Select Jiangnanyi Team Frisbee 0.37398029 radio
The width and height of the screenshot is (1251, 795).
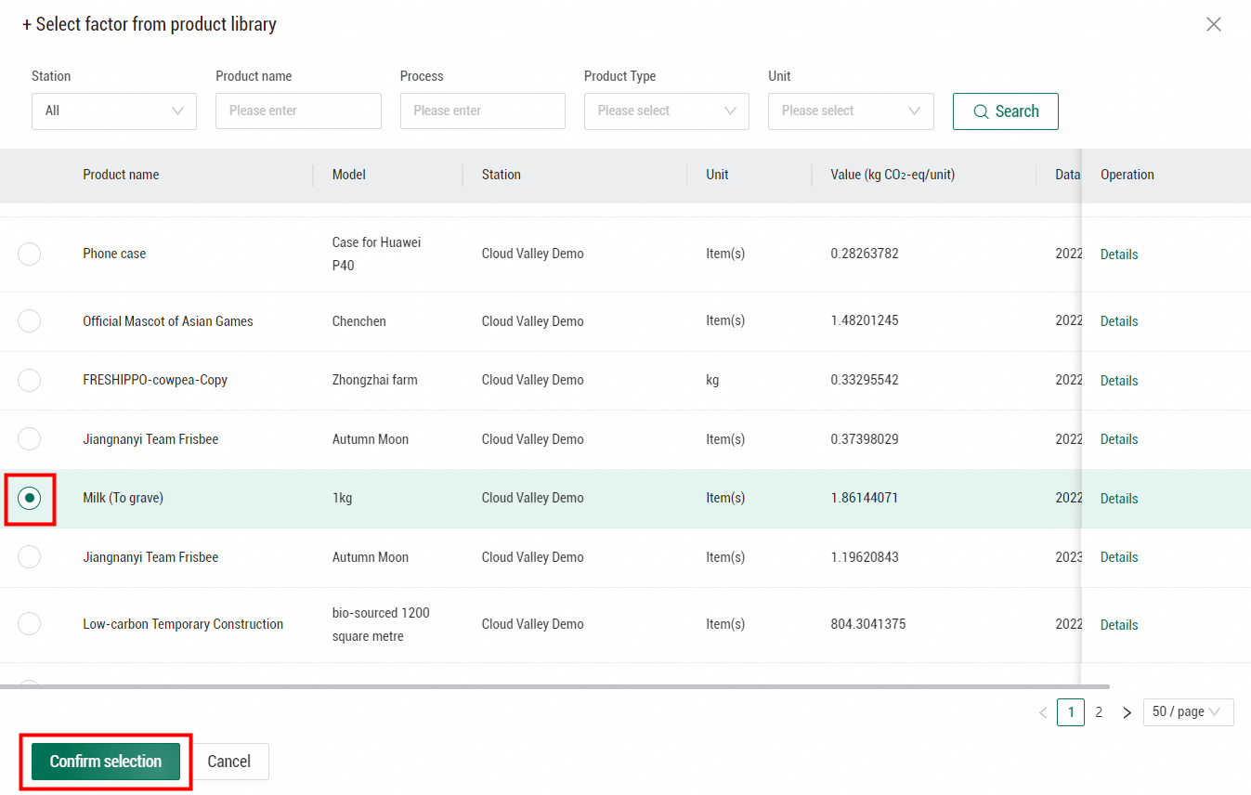tap(30, 439)
